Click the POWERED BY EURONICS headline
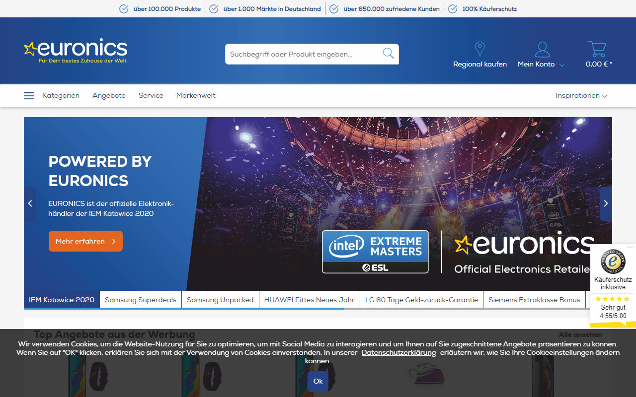This screenshot has width=636, height=397. tap(100, 171)
